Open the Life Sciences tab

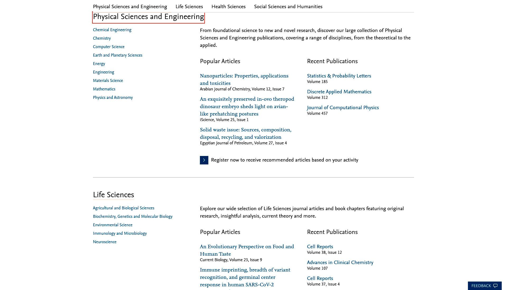click(x=189, y=7)
